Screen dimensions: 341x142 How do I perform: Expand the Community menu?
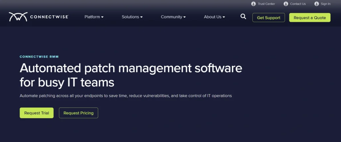tap(173, 17)
